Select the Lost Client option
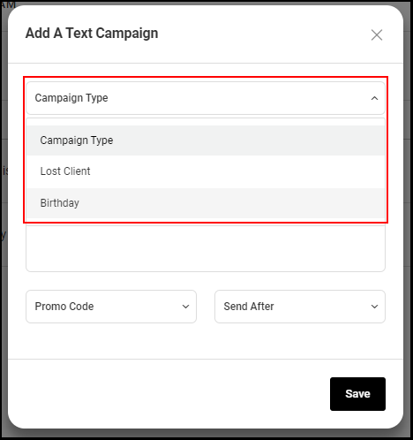The height and width of the screenshot is (440, 413). 65,171
